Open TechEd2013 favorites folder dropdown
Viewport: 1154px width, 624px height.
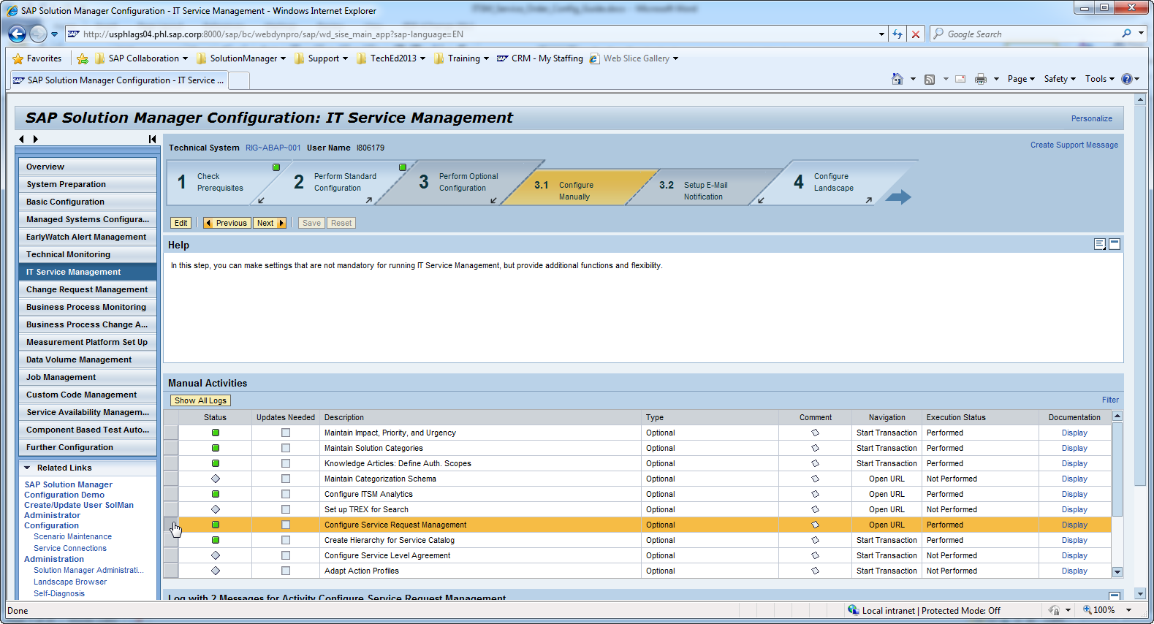[422, 58]
